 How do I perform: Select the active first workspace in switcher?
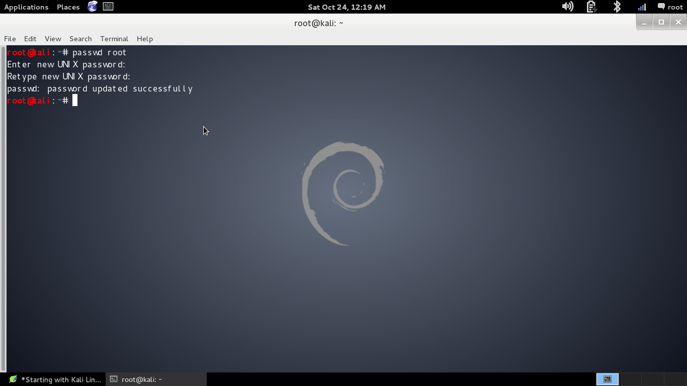point(608,379)
